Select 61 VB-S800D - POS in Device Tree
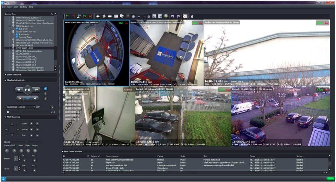336x182 pixels. point(26,48)
